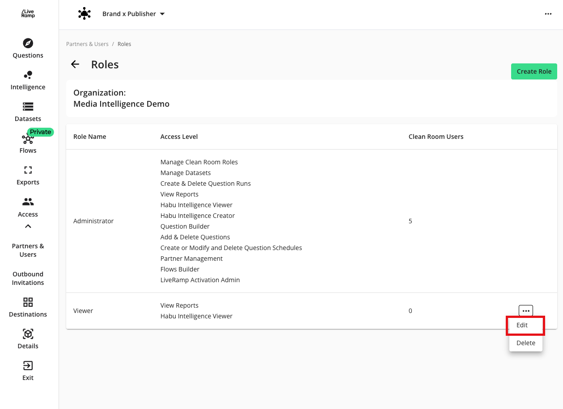Click the Create Role button

click(533, 71)
